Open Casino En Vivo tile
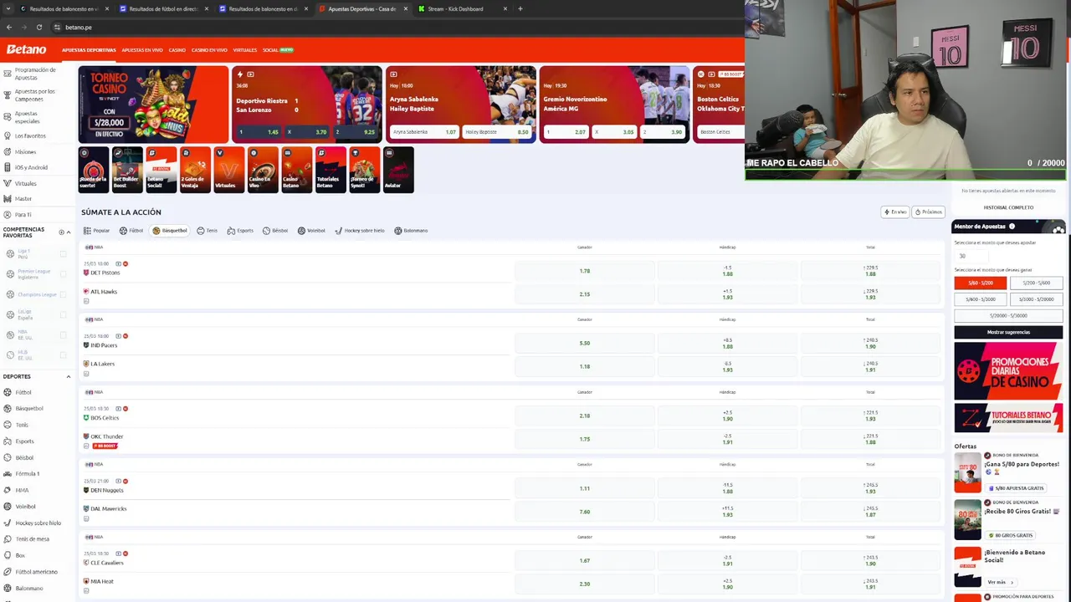Screen dimensions: 1071x602 [263, 170]
